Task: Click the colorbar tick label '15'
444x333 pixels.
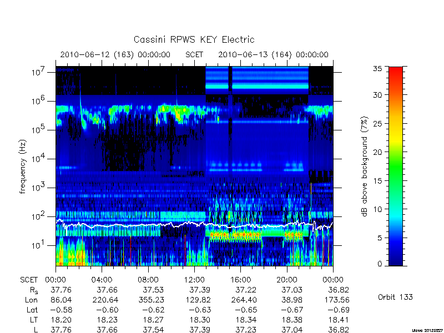Action: click(x=377, y=181)
